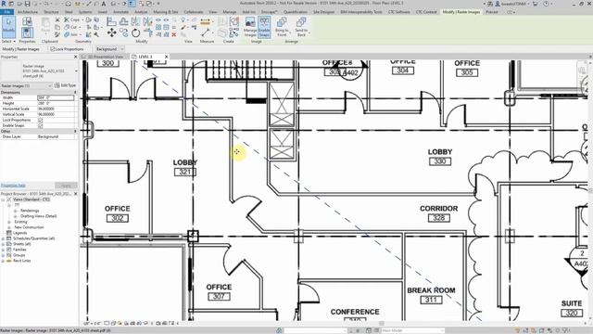Click the Revit application logo button
The width and height of the screenshot is (593, 334).
4,4
